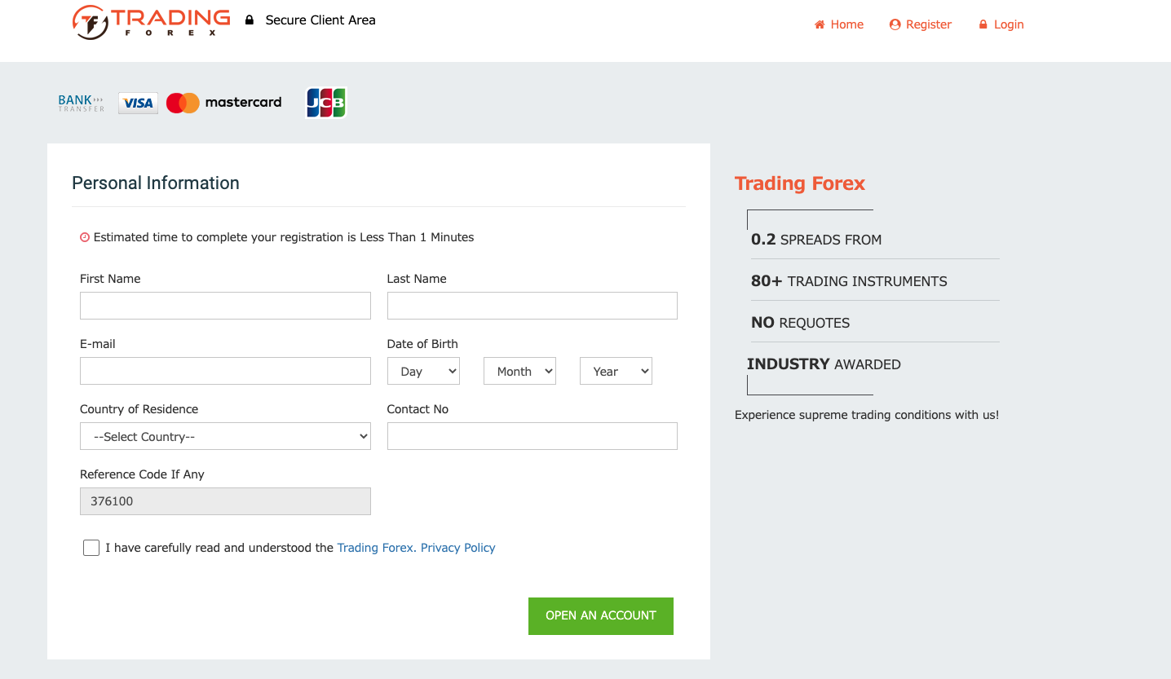Viewport: 1171px width, 679px height.
Task: Go to the Register page
Action: coord(921,24)
